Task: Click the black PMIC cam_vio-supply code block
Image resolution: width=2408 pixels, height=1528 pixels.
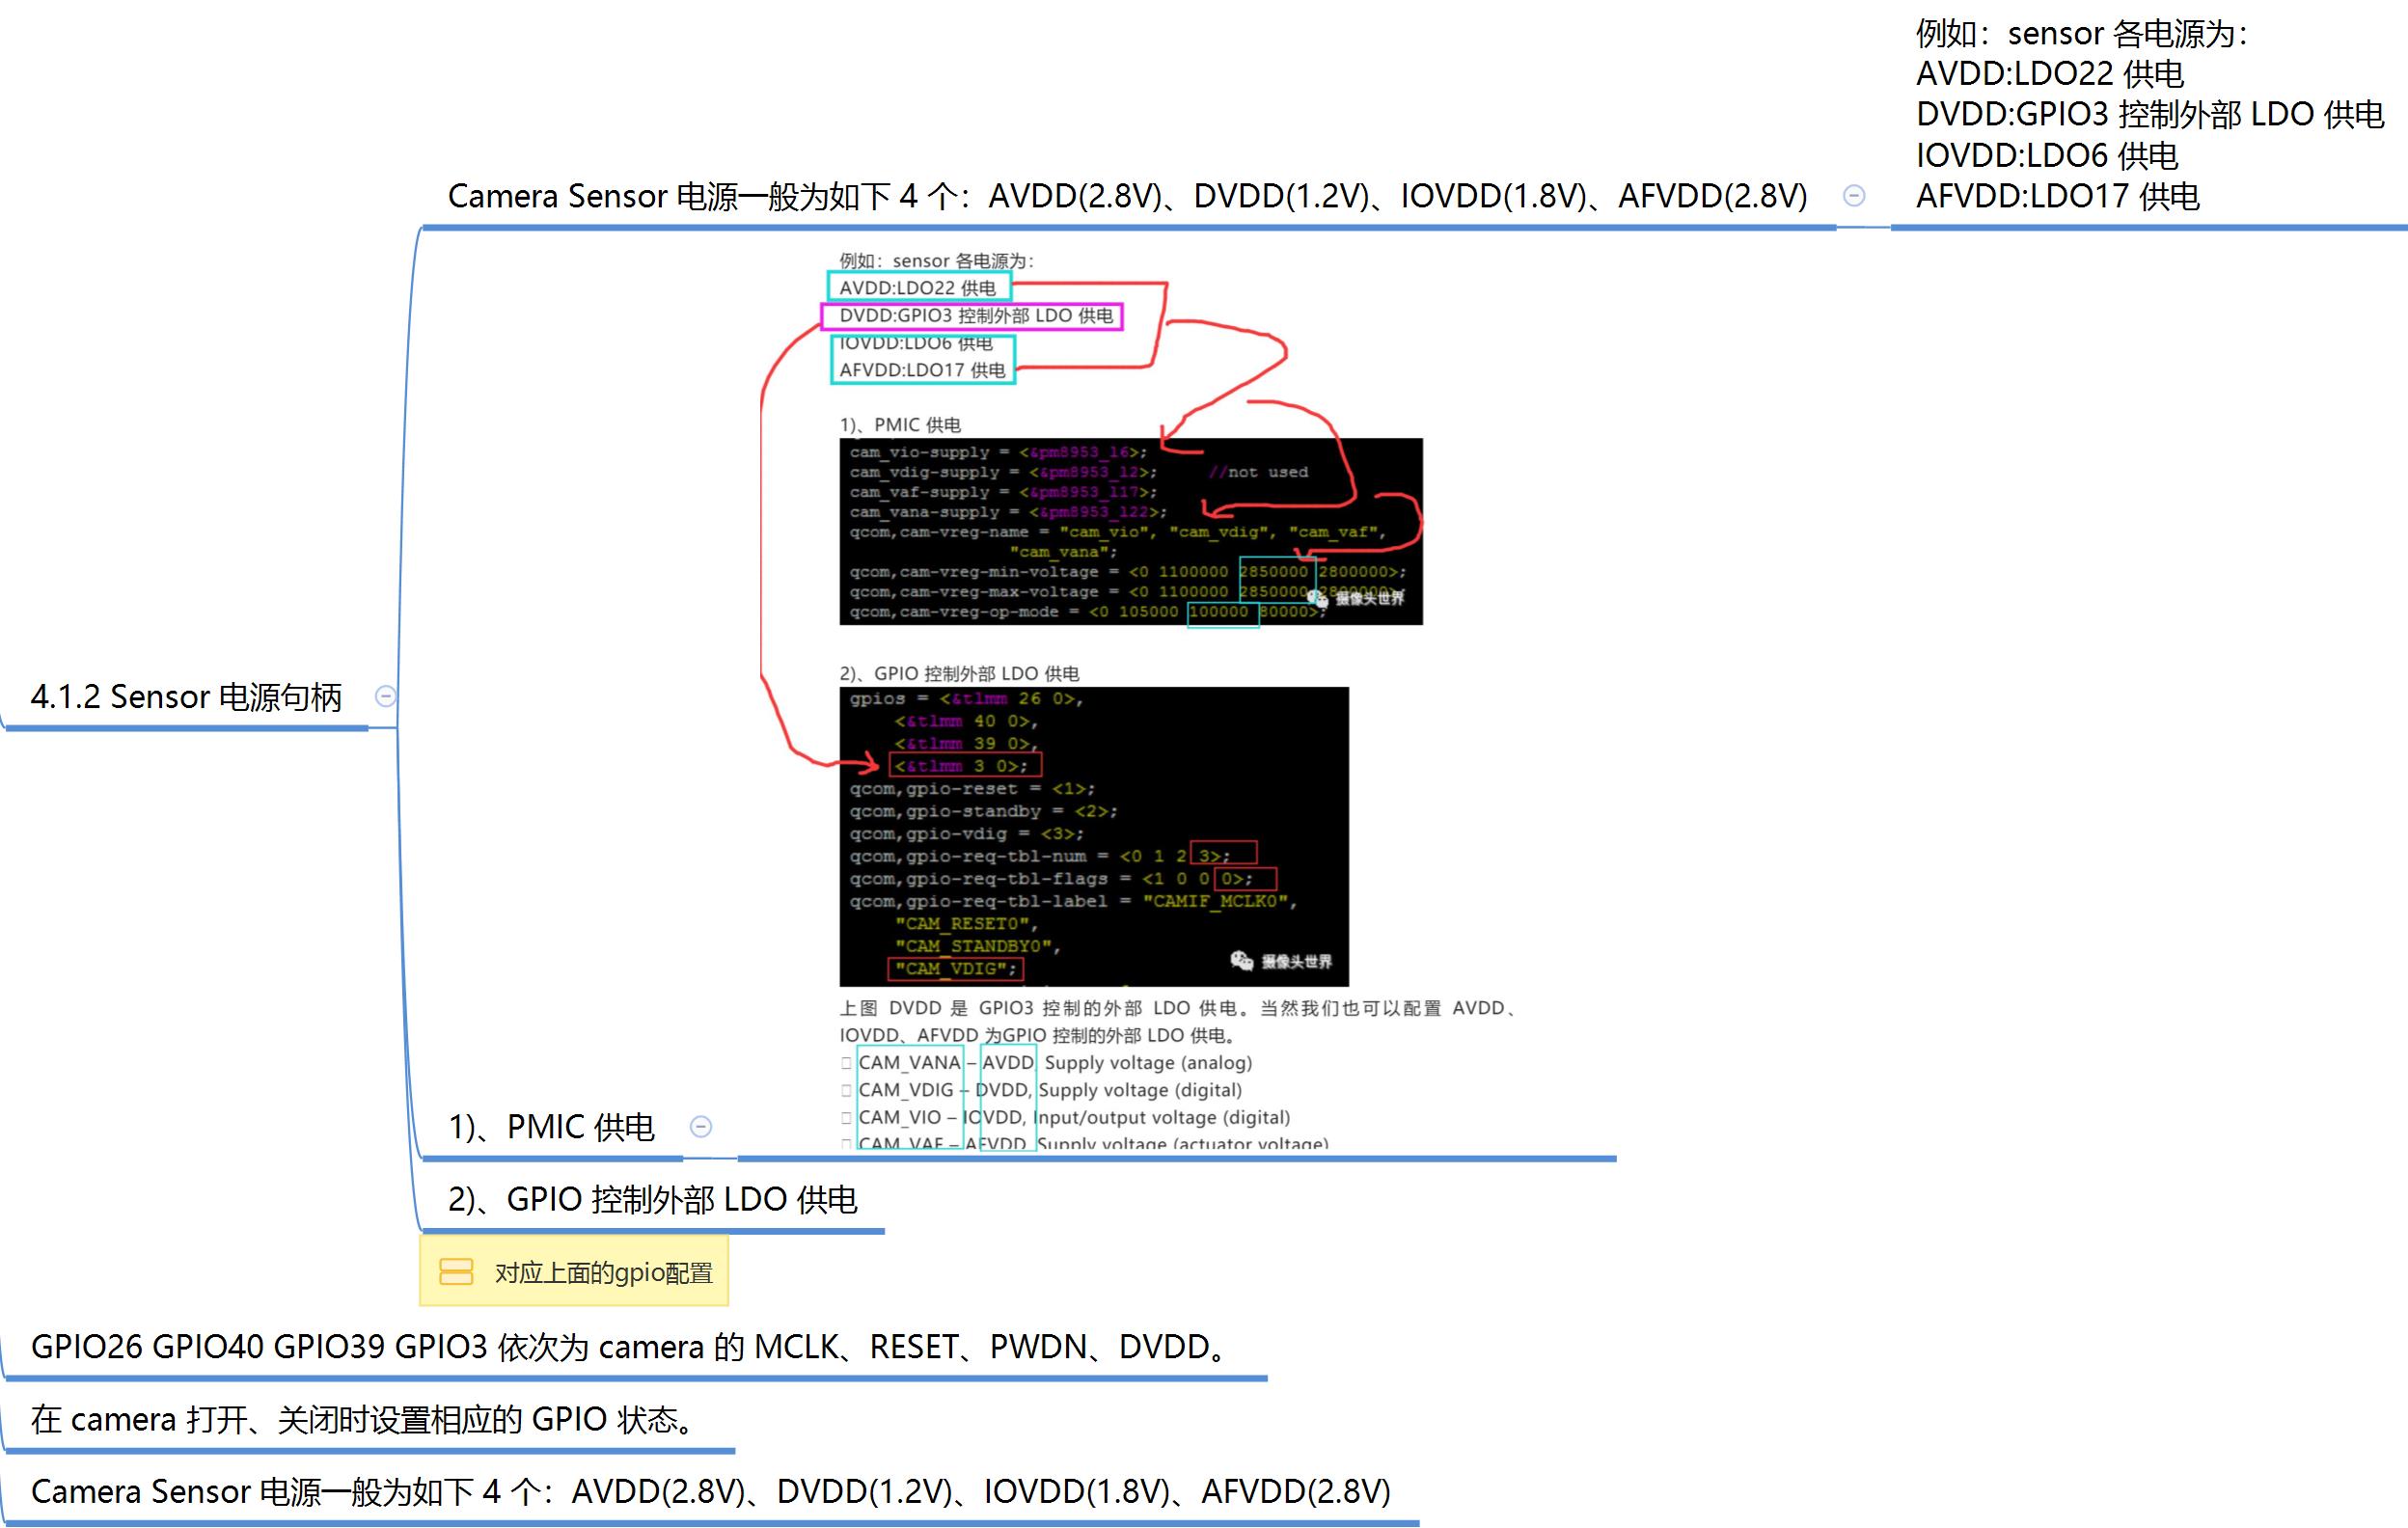Action: (x=1130, y=532)
